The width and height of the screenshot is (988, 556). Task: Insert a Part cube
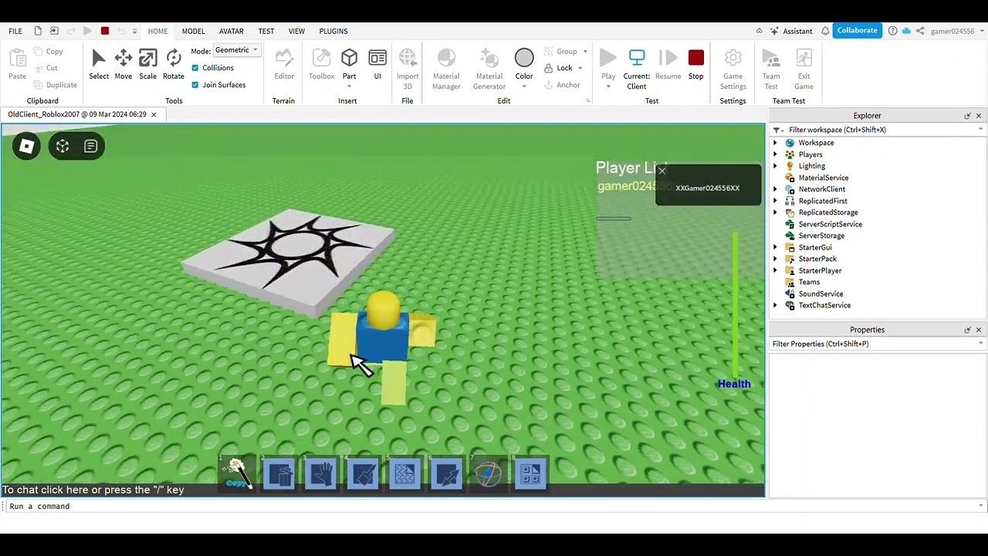click(350, 59)
